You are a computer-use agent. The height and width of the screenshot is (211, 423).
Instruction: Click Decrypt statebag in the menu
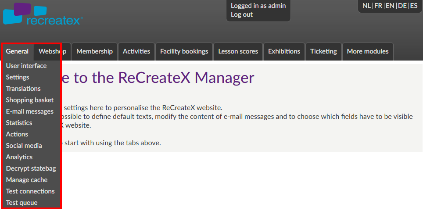click(x=31, y=168)
